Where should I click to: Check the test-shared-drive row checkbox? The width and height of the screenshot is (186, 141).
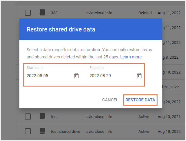coord(28,131)
